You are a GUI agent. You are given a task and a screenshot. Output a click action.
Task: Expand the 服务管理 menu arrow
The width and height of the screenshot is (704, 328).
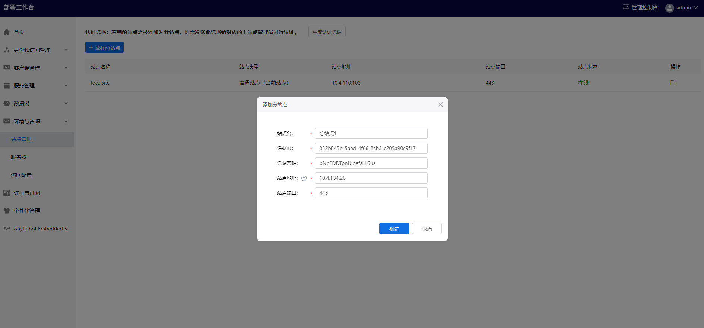(66, 86)
